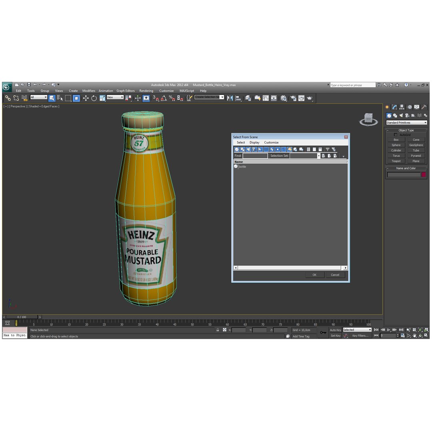Toggle Display Lights filter in Select From Scene

[248, 149]
